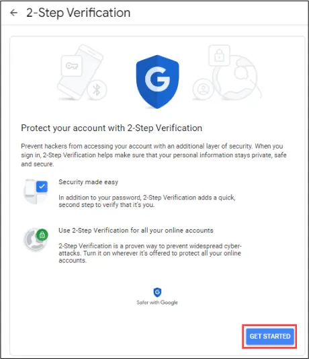Click the green lock globe icon
309x359 pixels.
point(36,239)
